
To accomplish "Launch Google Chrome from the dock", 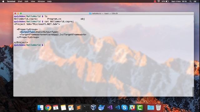I will pyautogui.click(x=48, y=108).
